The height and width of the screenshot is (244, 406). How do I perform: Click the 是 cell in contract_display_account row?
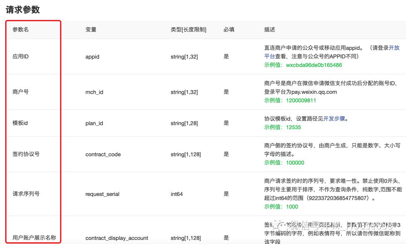coord(226,238)
